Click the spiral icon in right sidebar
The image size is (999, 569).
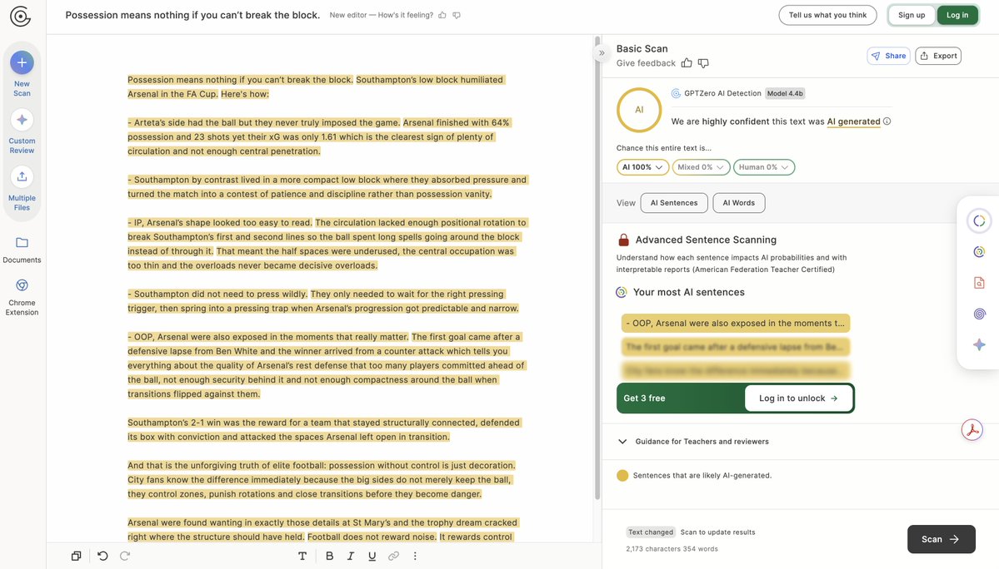click(979, 314)
